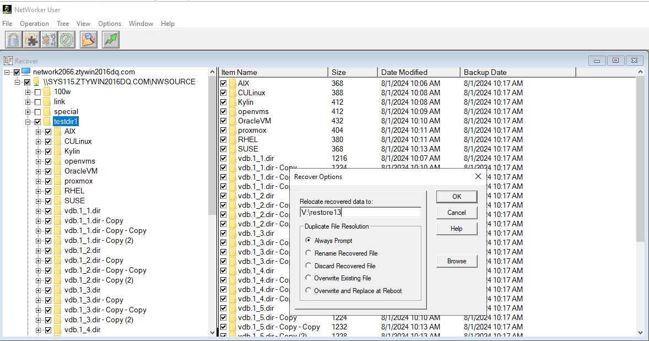649x341 pixels.
Task: Click the folder with puzzle piece toolbar icon
Action: tap(31, 40)
